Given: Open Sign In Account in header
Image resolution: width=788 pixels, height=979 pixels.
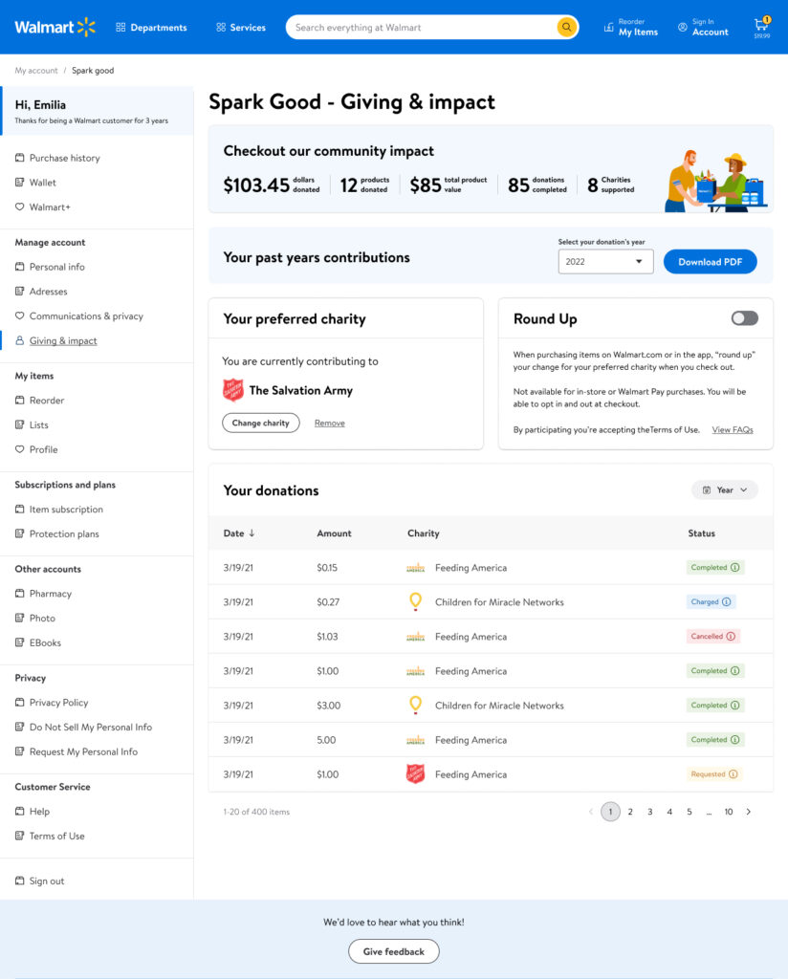Looking at the screenshot, I should (703, 27).
